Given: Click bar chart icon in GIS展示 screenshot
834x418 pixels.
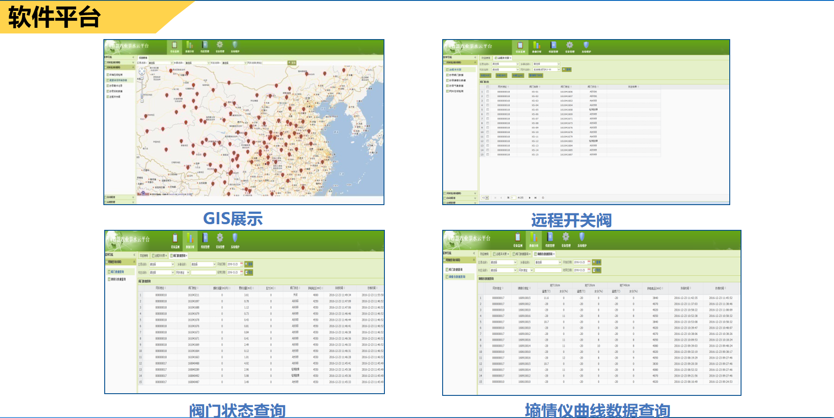Looking at the screenshot, I should 190,46.
